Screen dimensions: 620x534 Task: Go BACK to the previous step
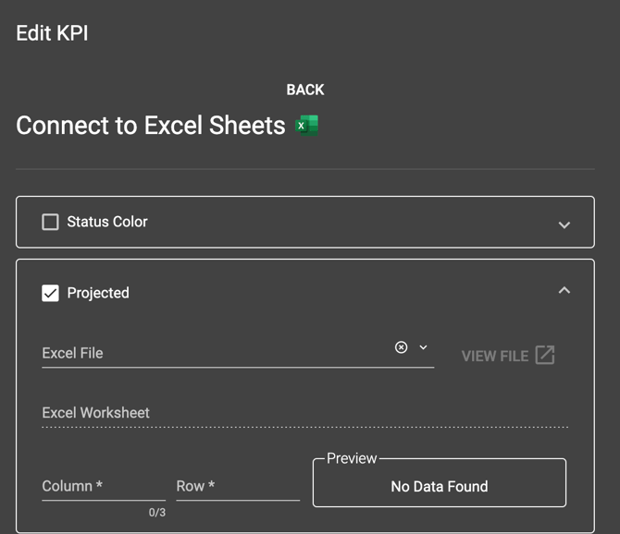[x=305, y=90]
